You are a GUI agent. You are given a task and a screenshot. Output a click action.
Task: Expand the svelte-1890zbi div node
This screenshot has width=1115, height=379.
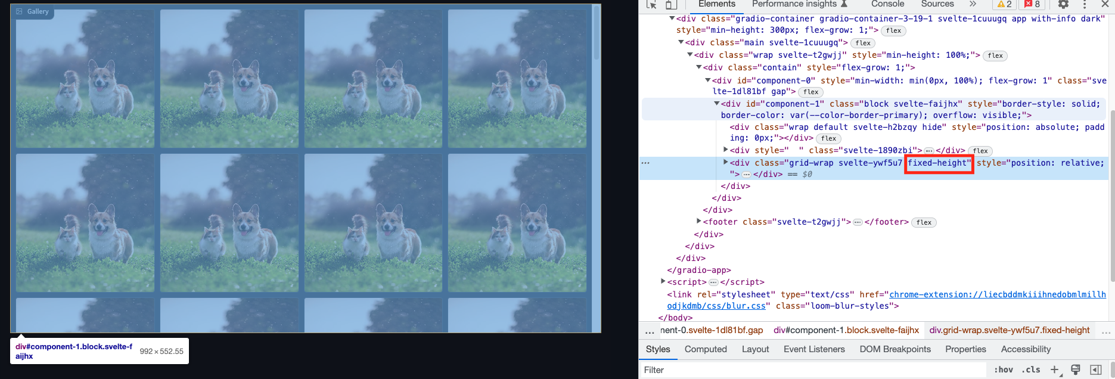(x=726, y=150)
